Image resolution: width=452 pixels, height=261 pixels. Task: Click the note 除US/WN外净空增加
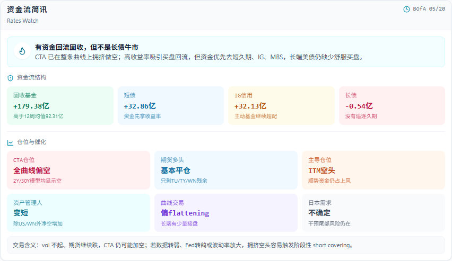(x=38, y=223)
